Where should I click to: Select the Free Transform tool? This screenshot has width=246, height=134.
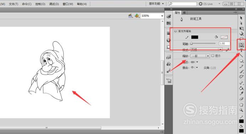tap(241, 28)
